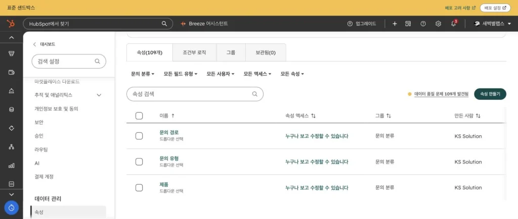Open the 문의 유형 property
Screen dimensions: 518x219
169,158
